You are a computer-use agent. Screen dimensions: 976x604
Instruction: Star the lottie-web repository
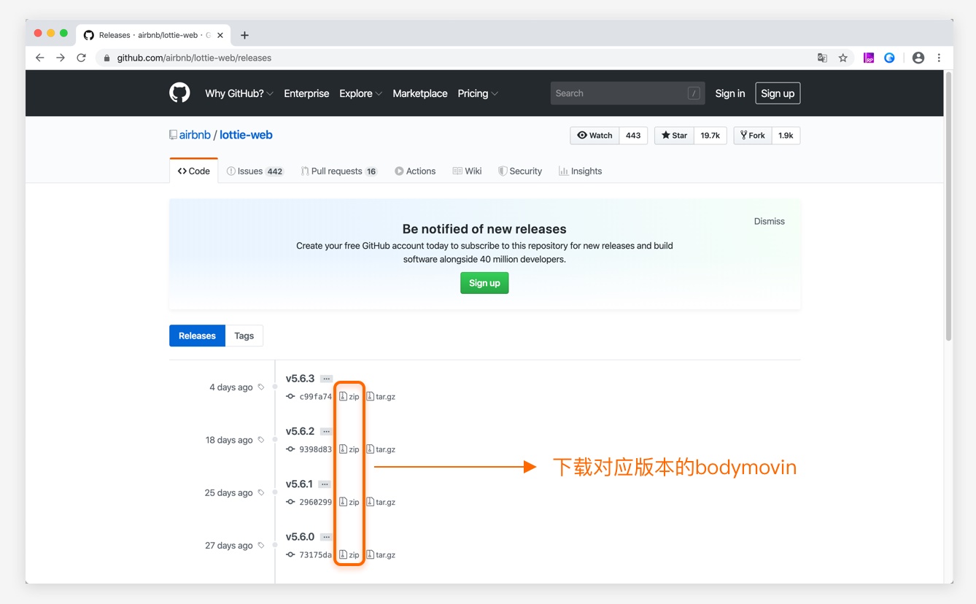pos(674,135)
